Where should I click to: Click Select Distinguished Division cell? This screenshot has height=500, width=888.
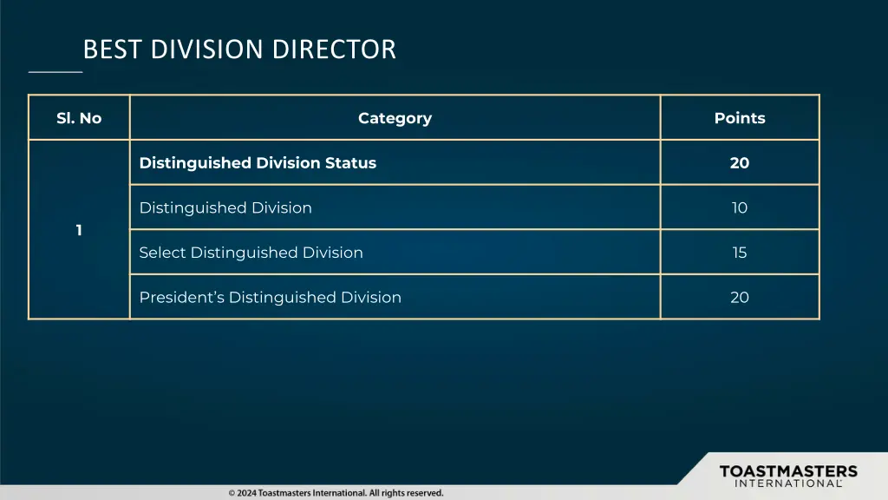(x=395, y=253)
